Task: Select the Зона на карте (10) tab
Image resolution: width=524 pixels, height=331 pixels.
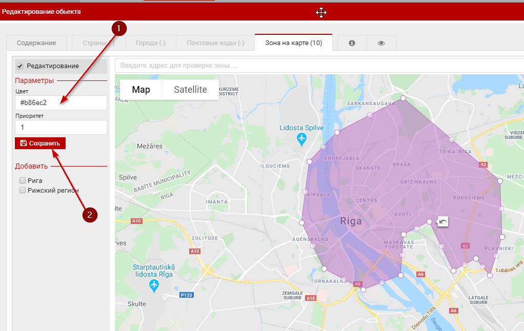Action: coord(293,43)
